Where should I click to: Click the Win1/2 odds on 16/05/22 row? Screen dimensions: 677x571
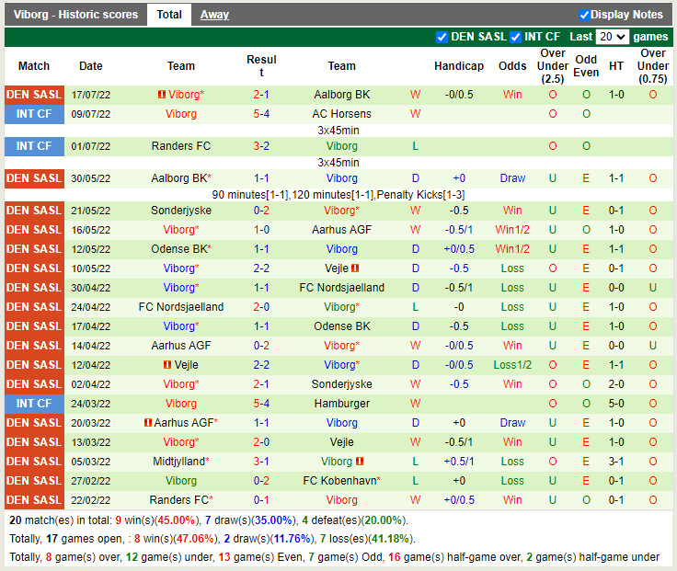point(512,230)
